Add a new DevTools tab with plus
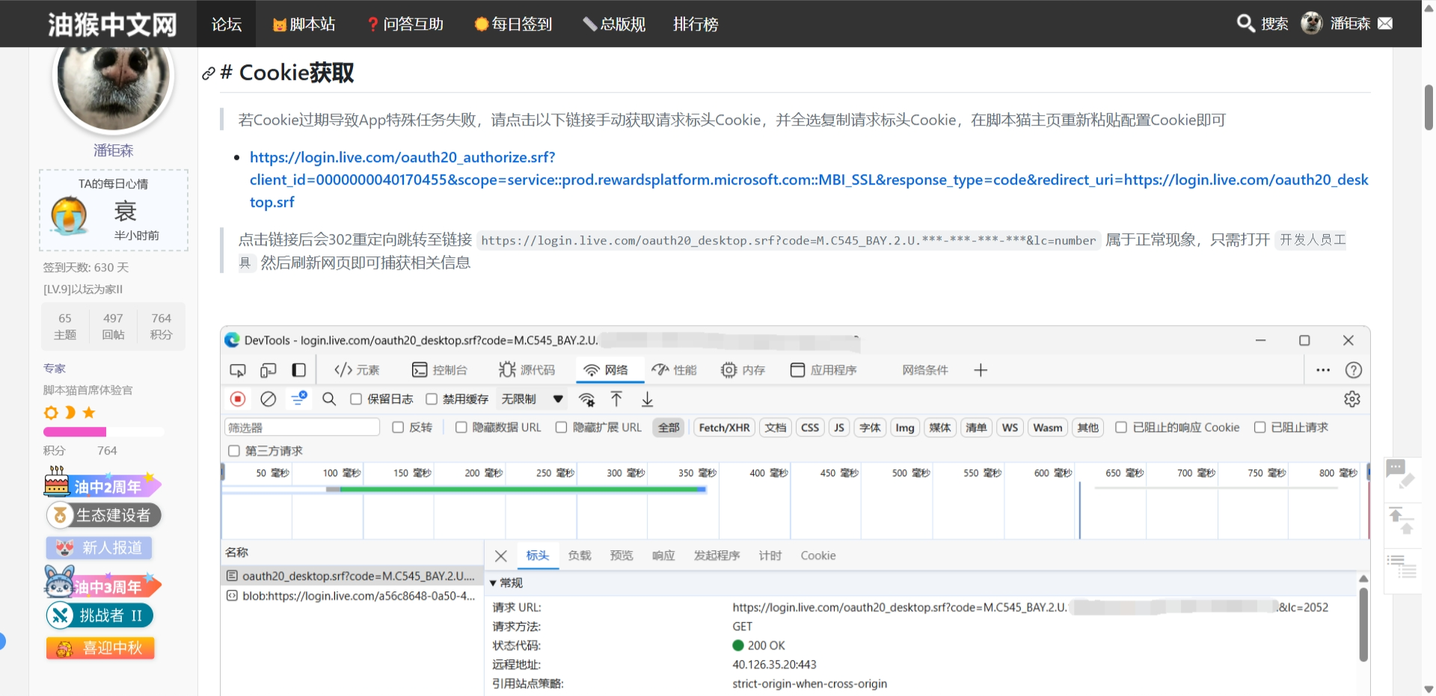1436x696 pixels. click(981, 370)
